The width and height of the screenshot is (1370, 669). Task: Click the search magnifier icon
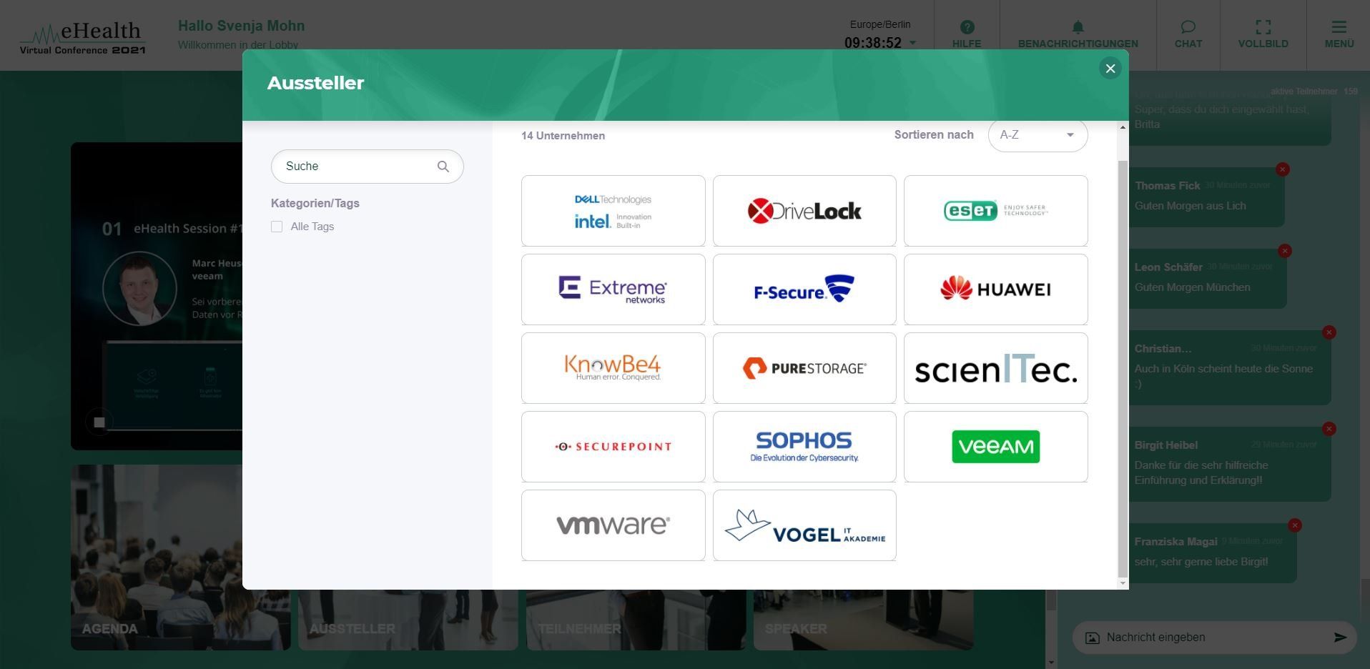[x=443, y=167]
